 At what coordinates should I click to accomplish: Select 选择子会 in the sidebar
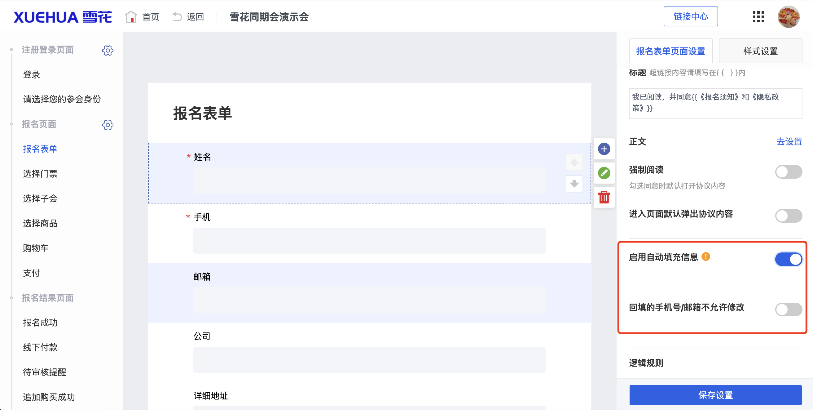point(40,198)
